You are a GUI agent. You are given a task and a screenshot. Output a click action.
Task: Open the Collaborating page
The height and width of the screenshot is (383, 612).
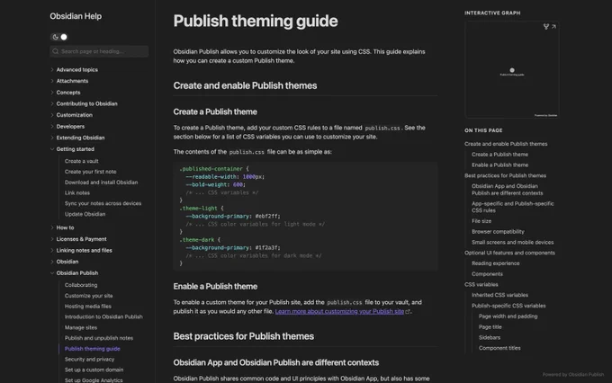click(81, 285)
